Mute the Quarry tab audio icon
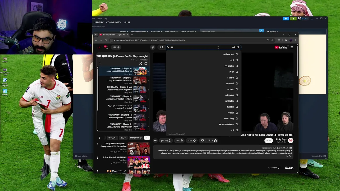340x191 pixels. tap(124, 35)
